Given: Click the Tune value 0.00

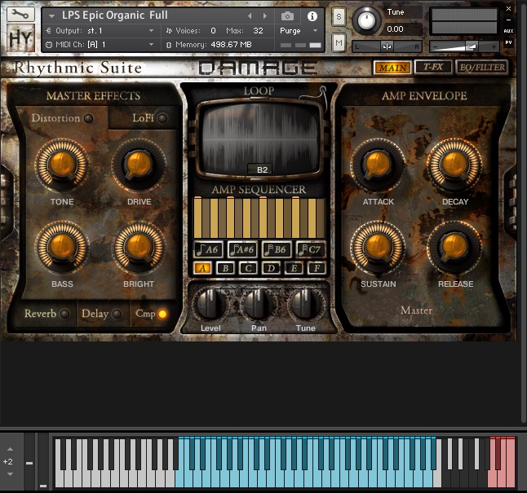Looking at the screenshot, I should 395,29.
